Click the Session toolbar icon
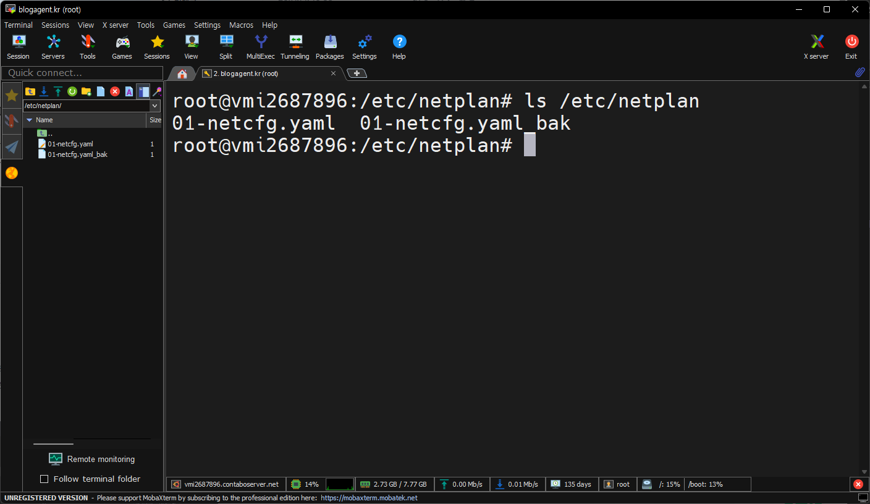 19,47
